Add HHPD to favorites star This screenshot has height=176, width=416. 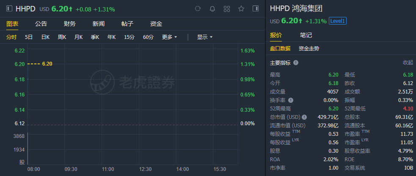(241, 9)
